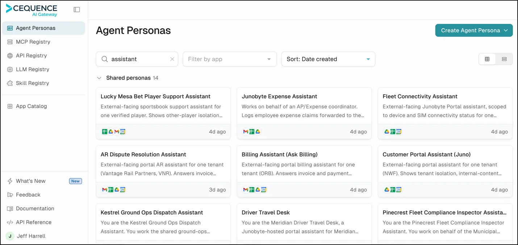Click Calendar icon on Fleet Connectivity card
Viewport: 518px width, 245px height.
click(399, 132)
